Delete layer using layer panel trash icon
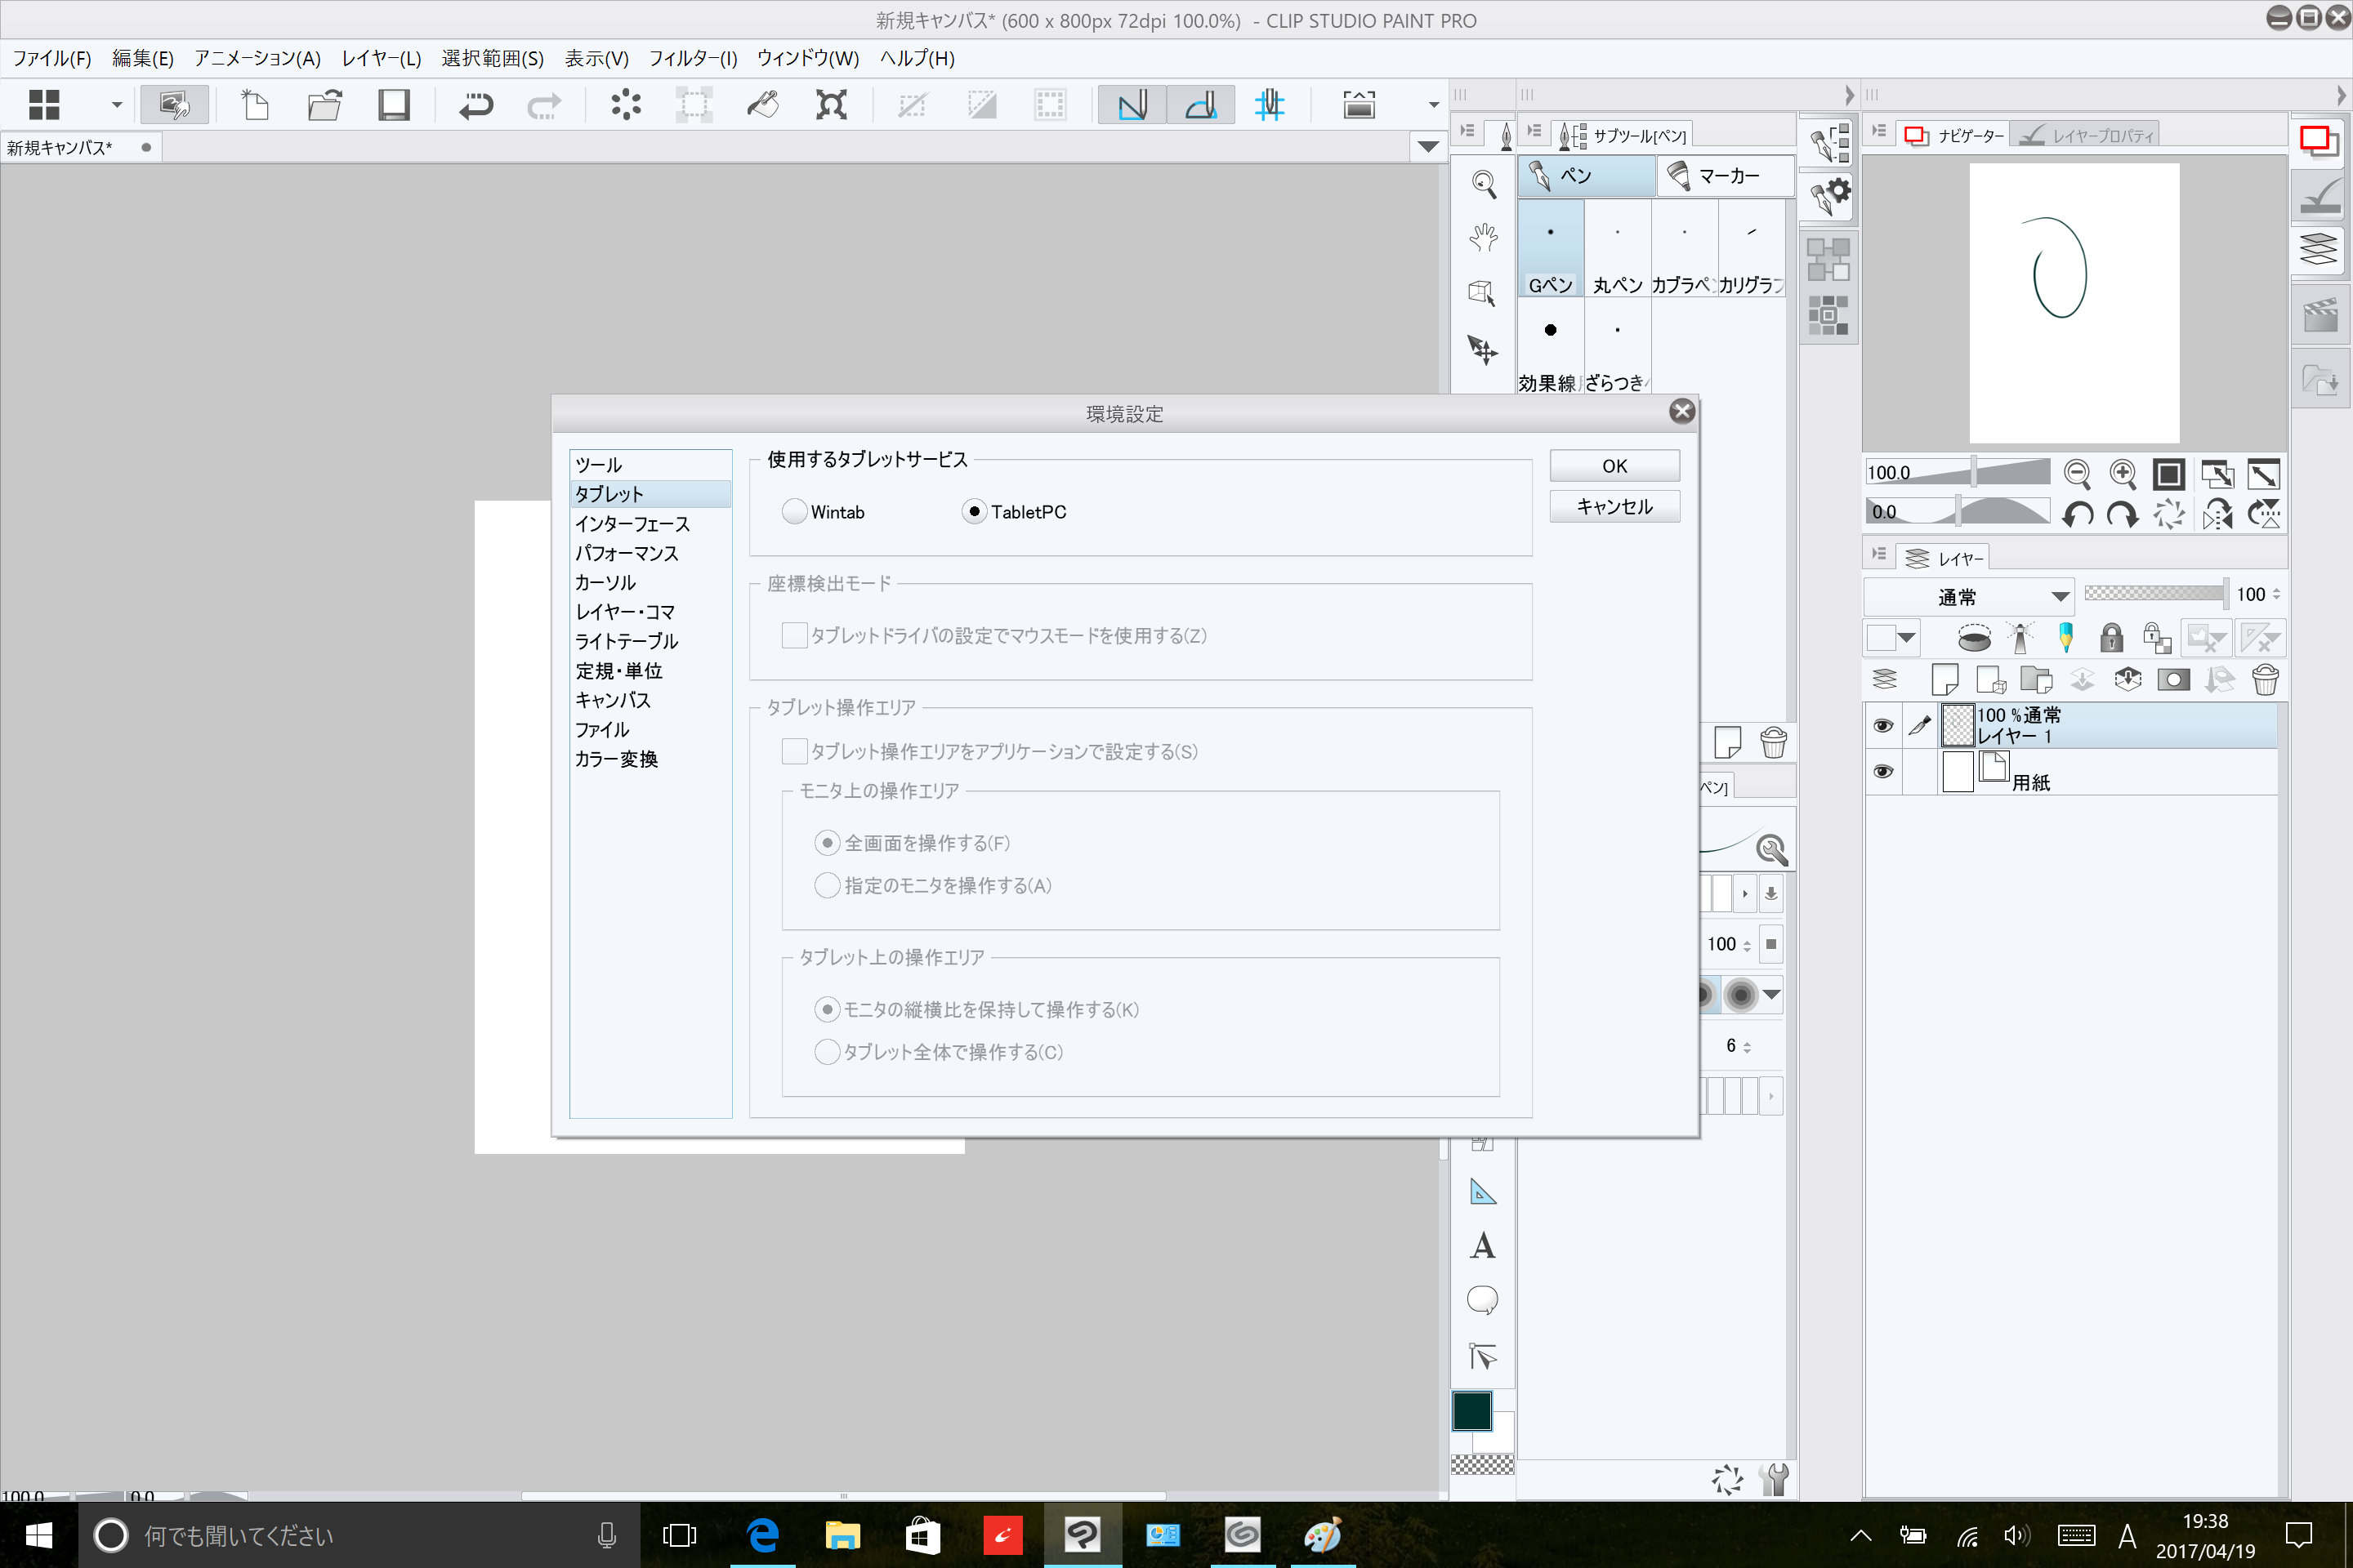This screenshot has width=2353, height=1568. click(x=2266, y=680)
